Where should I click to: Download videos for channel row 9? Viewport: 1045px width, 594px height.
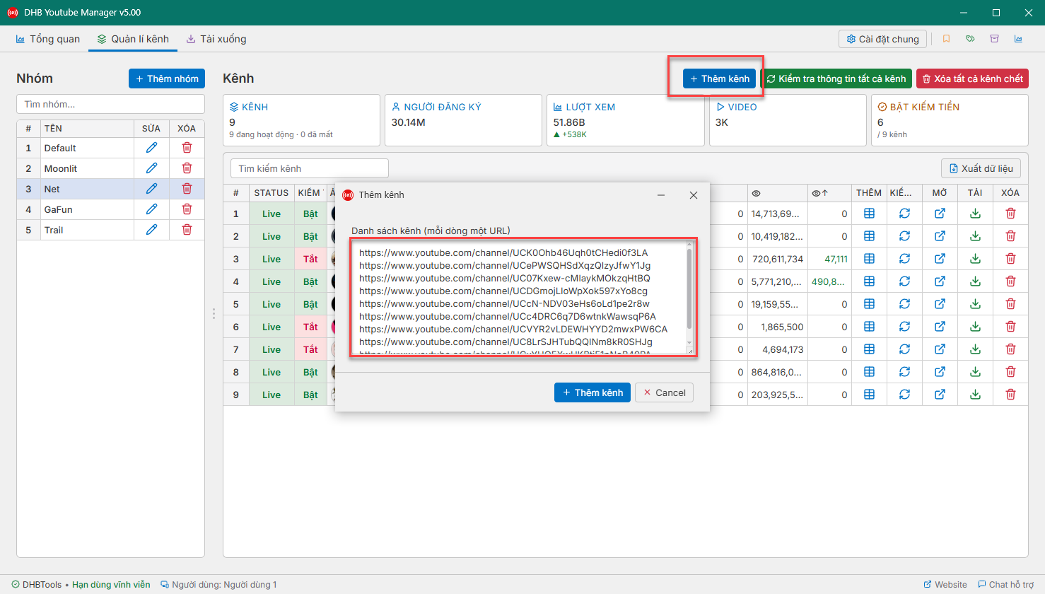(975, 395)
